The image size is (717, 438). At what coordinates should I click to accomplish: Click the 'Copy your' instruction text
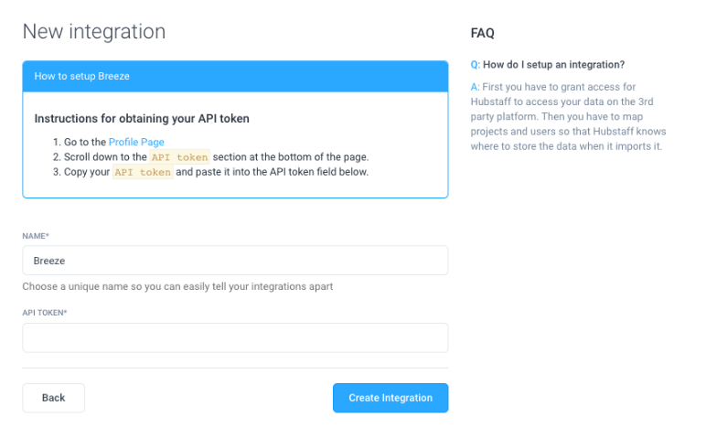coord(87,172)
